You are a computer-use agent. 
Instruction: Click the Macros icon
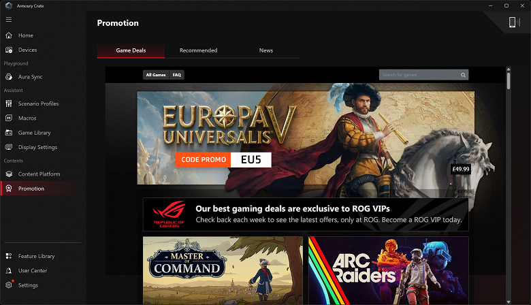(x=9, y=118)
